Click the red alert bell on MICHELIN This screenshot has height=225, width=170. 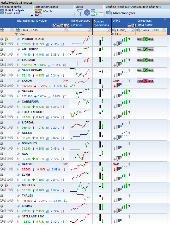7,185
